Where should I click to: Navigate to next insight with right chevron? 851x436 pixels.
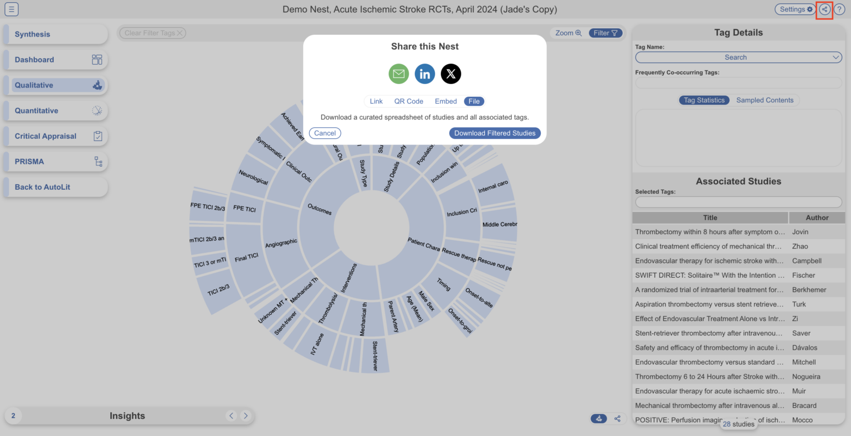[x=246, y=416]
